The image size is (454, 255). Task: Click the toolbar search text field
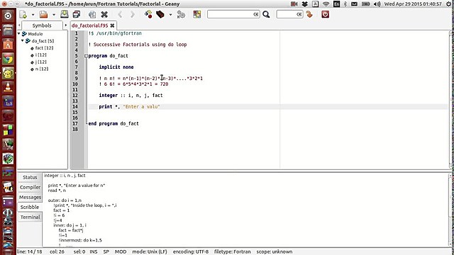pyautogui.click(x=233, y=14)
